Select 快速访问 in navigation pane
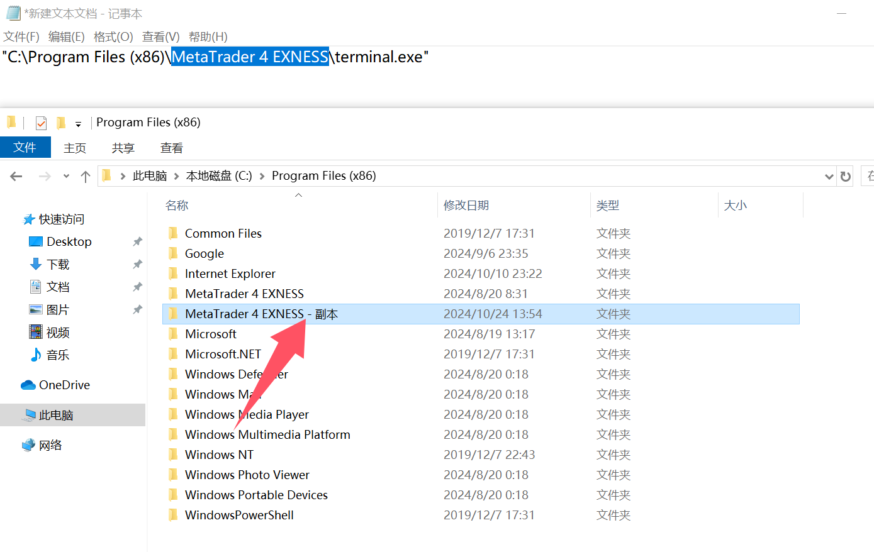This screenshot has width=874, height=552. 62,219
